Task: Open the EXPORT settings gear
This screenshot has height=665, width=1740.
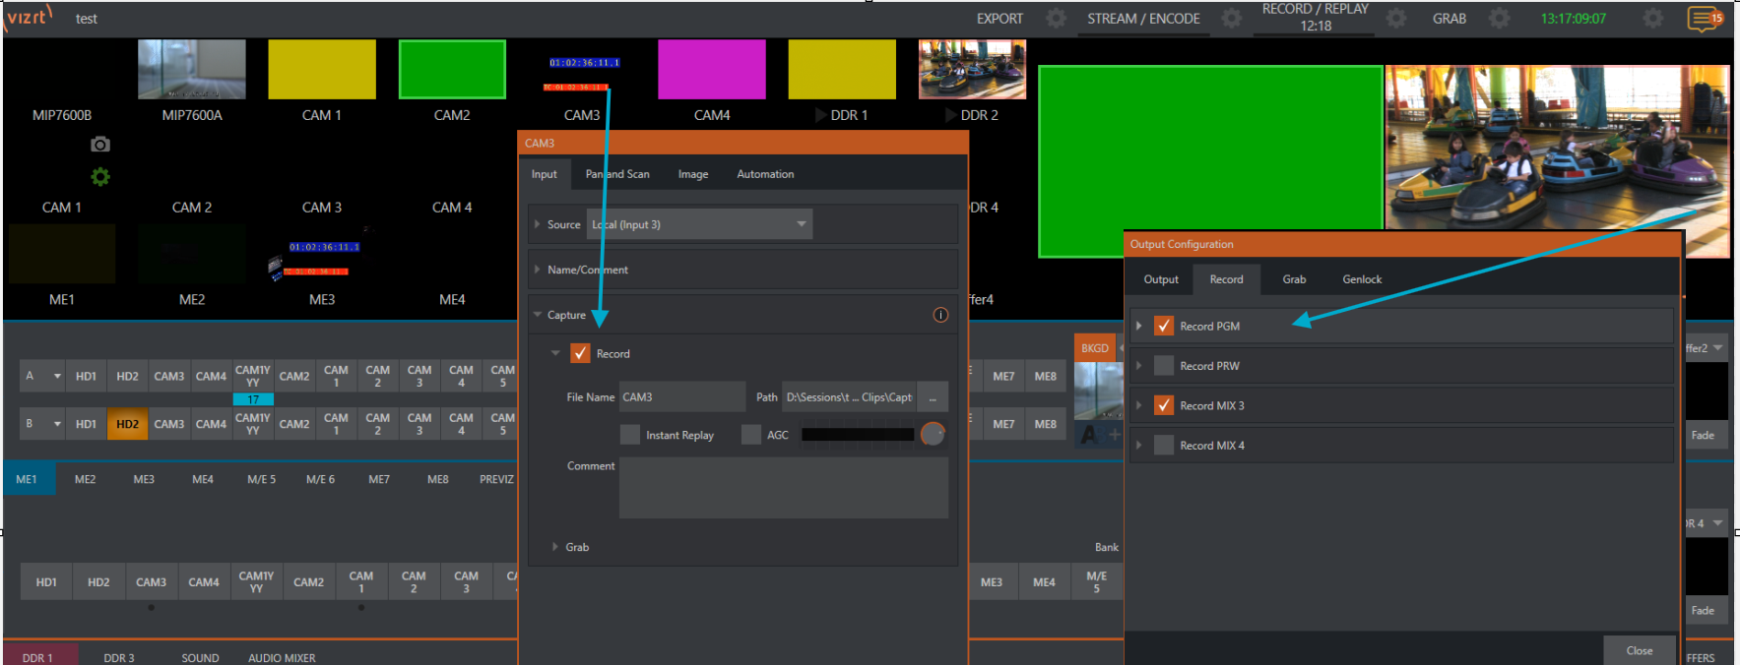Action: [x=1056, y=19]
